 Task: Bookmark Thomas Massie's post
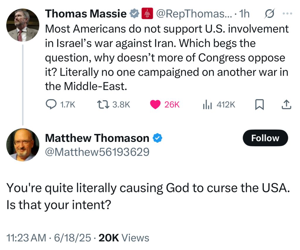pyautogui.click(x=260, y=105)
